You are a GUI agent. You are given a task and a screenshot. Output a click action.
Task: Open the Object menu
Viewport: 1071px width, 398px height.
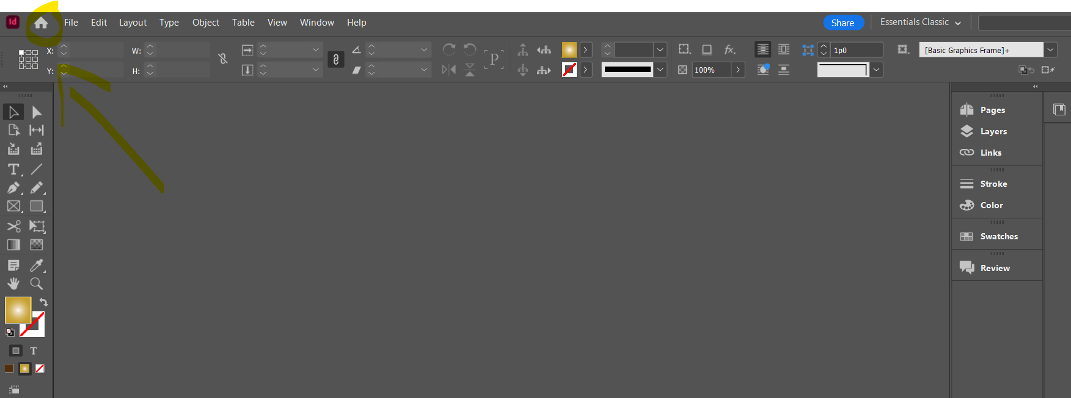(206, 23)
